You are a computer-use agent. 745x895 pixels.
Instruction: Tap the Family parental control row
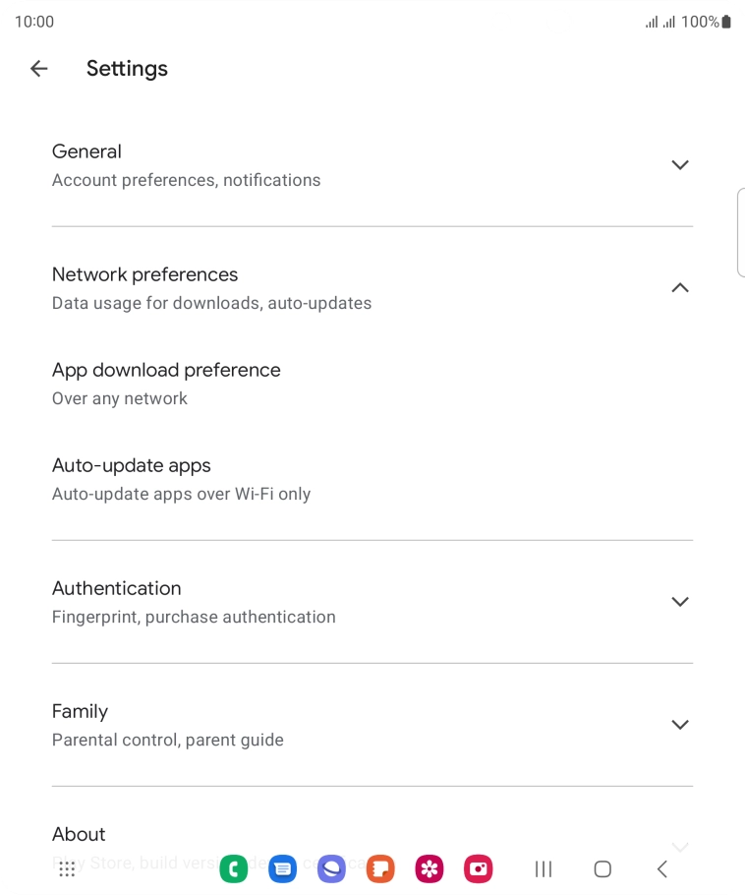pos(167,725)
